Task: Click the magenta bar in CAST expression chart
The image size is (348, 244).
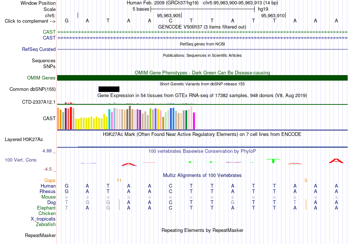Action: coord(194,121)
